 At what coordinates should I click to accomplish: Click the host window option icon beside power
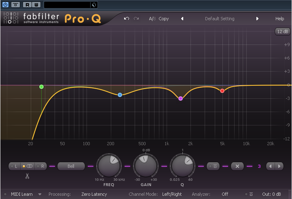[x=16, y=5]
